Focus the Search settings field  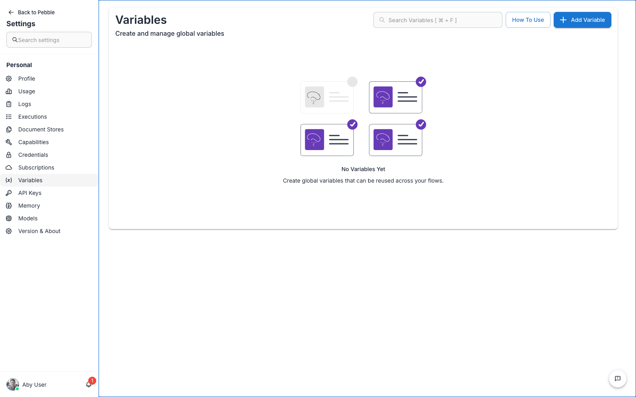(x=49, y=40)
